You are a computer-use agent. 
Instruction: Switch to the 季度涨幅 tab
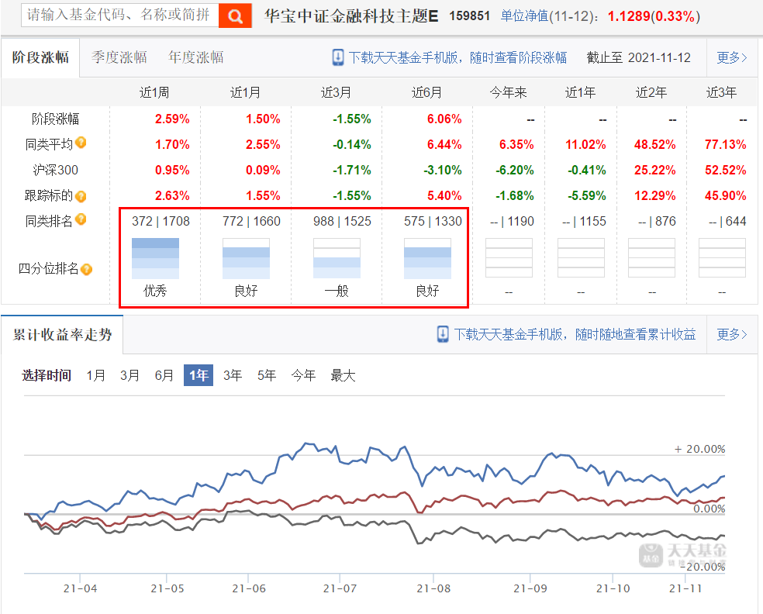coord(119,57)
